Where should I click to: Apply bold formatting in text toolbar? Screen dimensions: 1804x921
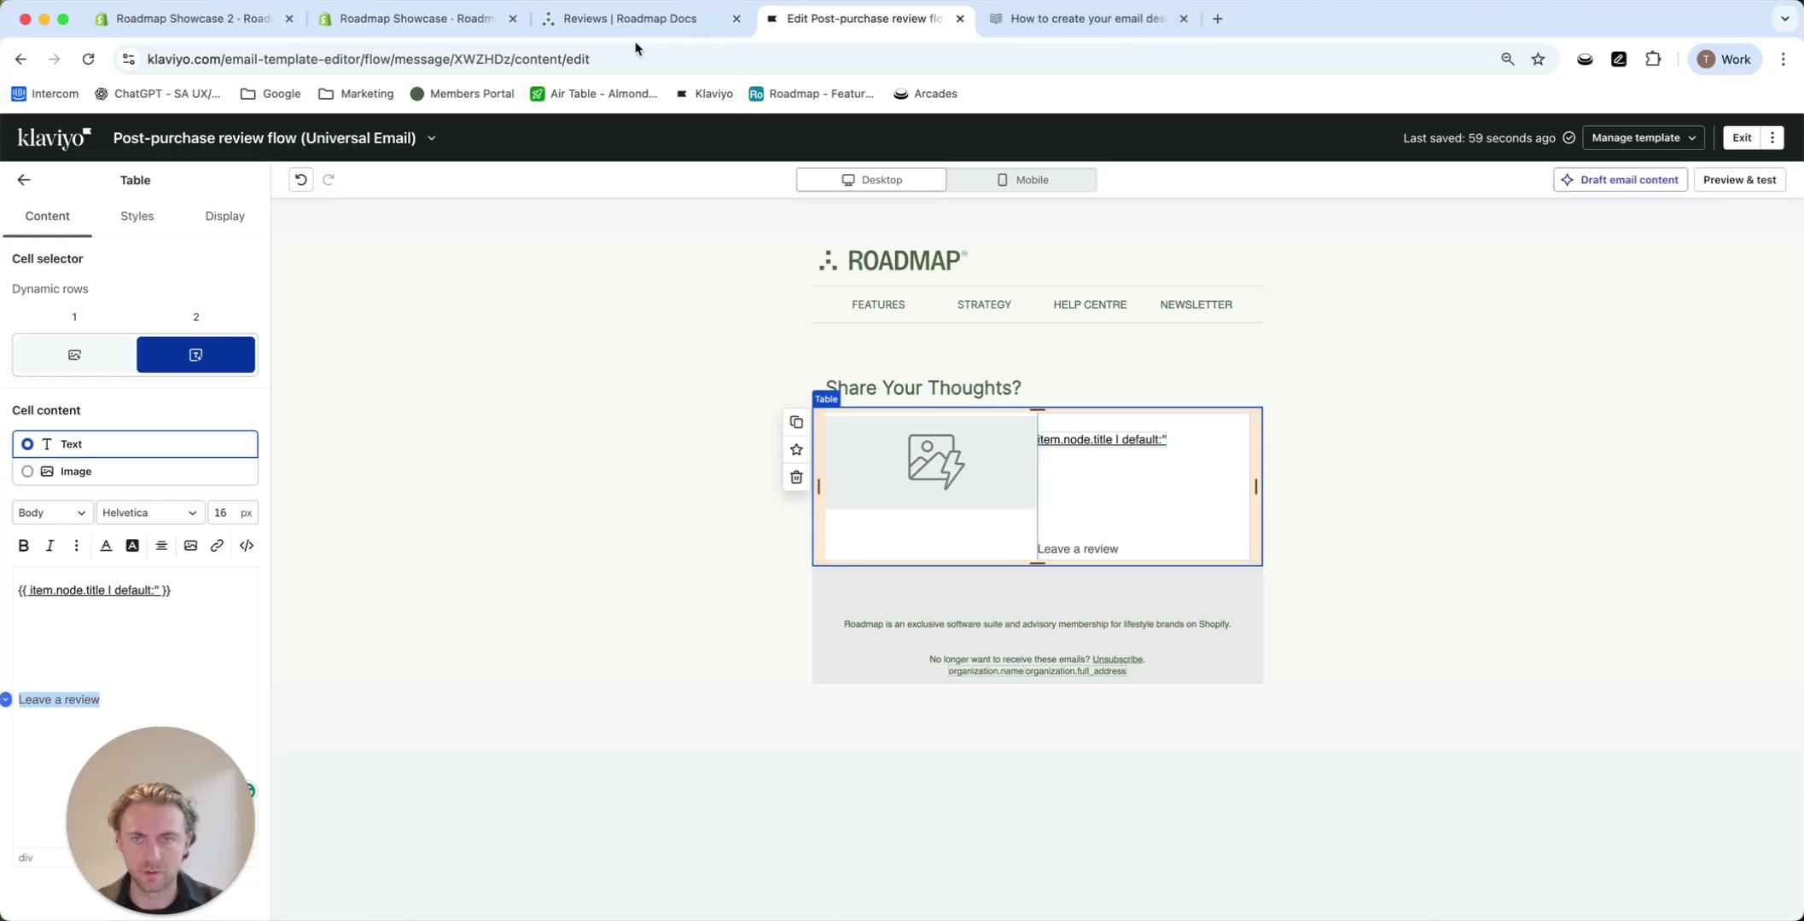click(23, 545)
